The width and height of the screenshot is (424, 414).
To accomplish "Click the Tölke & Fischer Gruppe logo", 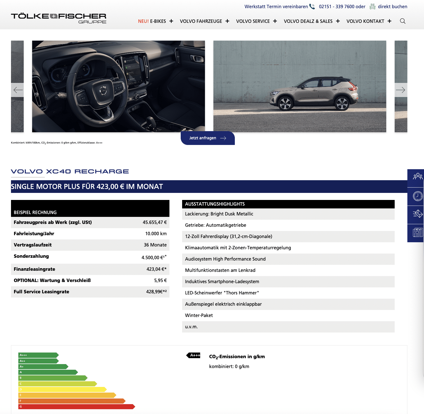I will coord(59,18).
